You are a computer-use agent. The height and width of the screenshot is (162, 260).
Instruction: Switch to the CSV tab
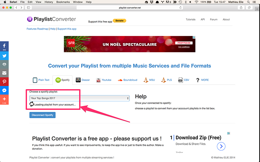pos(183,80)
